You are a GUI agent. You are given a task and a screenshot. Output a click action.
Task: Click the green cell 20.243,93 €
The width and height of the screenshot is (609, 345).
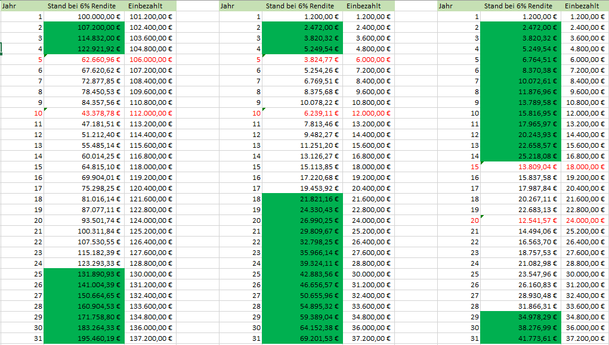[x=521, y=135]
